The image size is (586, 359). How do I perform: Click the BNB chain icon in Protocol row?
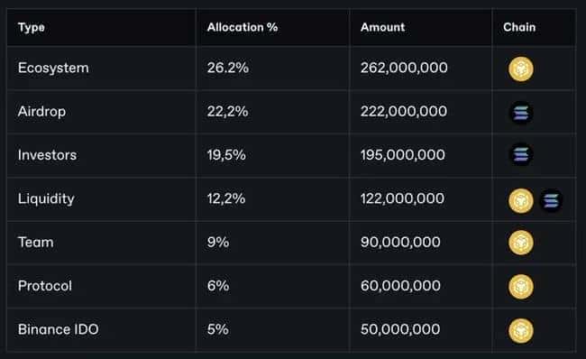pos(520,287)
